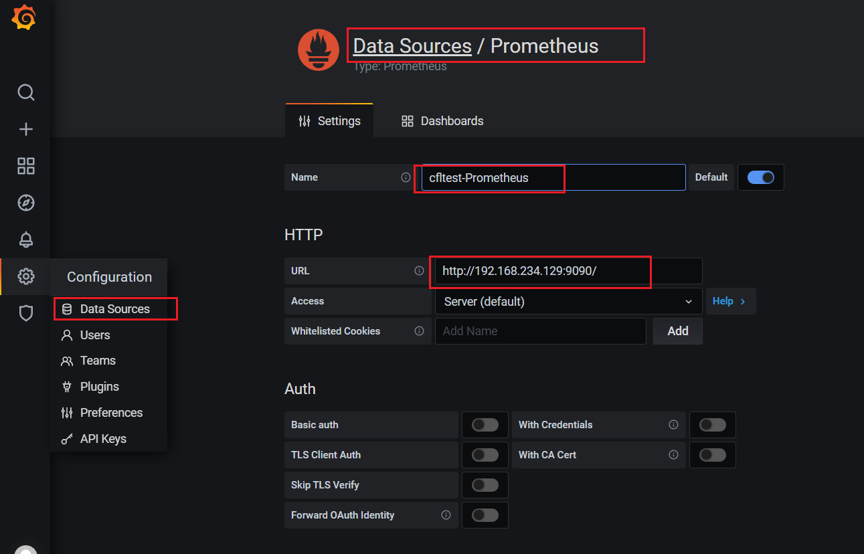The image size is (864, 554).
Task: Open the Dashboards four-squares sidebar icon
Action: point(25,166)
